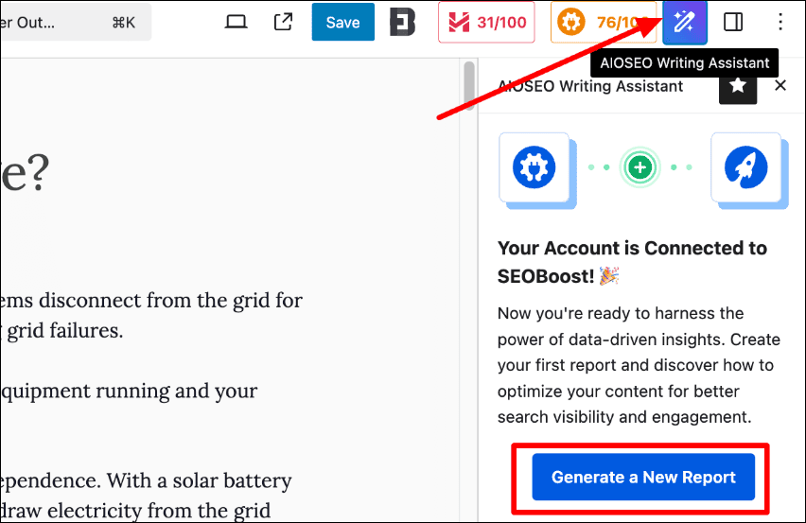Close the AIOSEO Writing Assistant panel
Viewport: 806px width, 523px height.
click(780, 85)
